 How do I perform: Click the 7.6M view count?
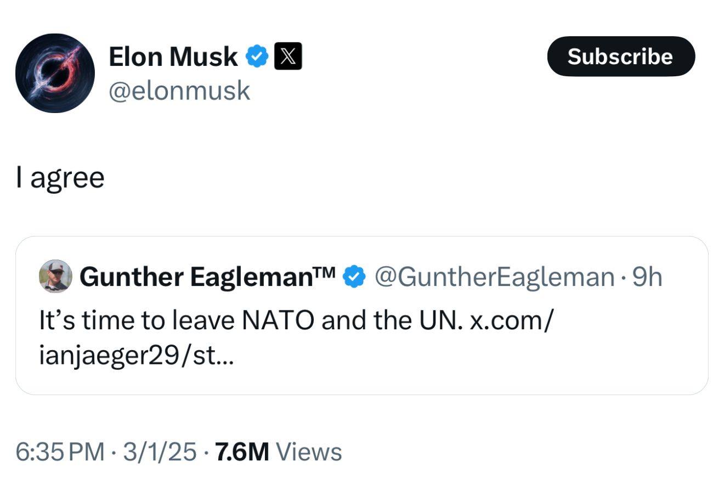pos(242,452)
